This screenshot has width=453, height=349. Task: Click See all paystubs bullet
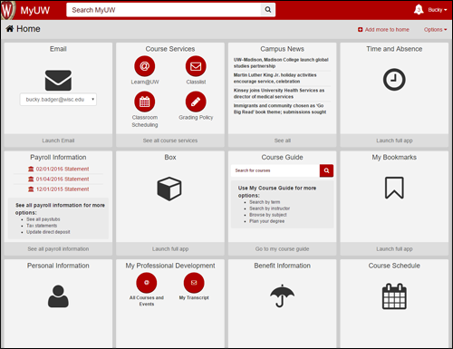43,219
